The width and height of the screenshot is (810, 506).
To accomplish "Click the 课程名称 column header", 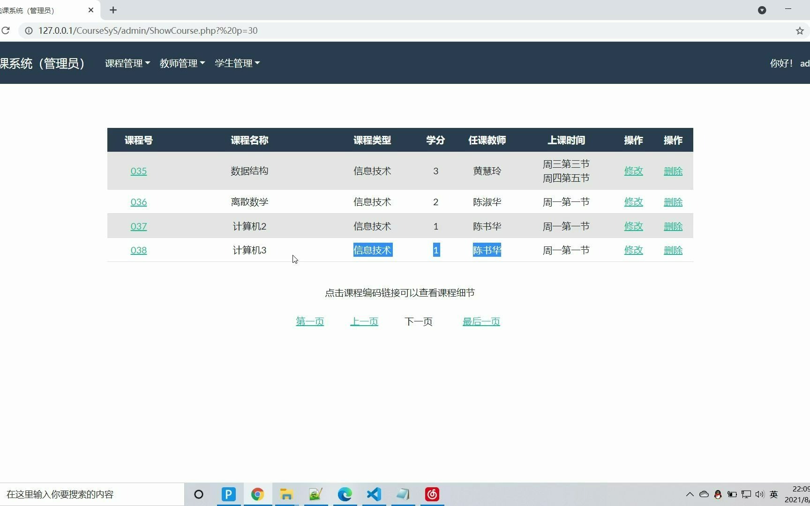I will click(249, 140).
